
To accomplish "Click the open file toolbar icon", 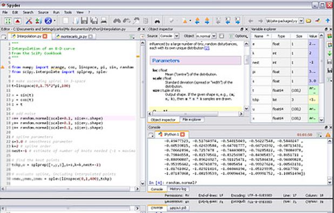I will click(76, 21).
